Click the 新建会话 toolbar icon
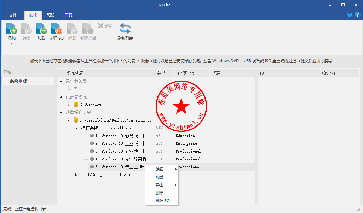 pyautogui.click(x=88, y=29)
